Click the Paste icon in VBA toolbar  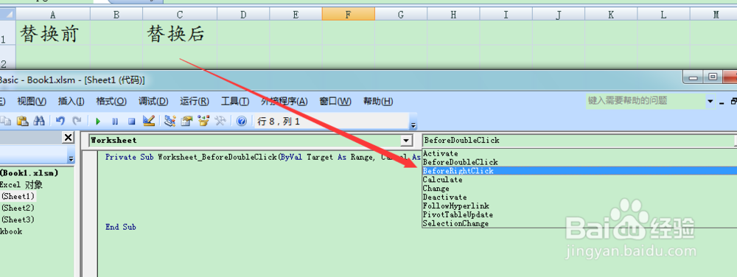pos(23,121)
